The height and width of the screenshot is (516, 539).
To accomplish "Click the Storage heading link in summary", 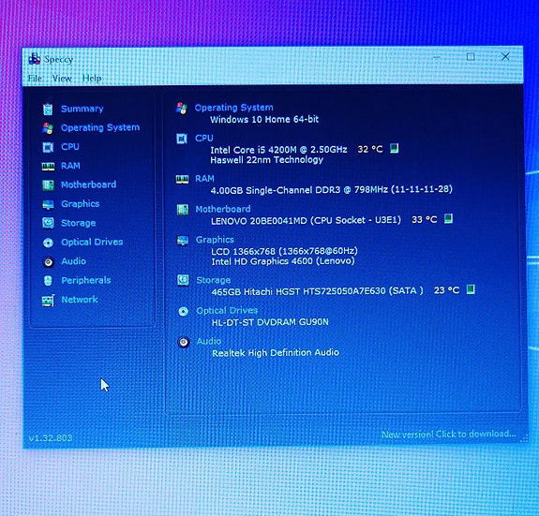I will pos(213,280).
